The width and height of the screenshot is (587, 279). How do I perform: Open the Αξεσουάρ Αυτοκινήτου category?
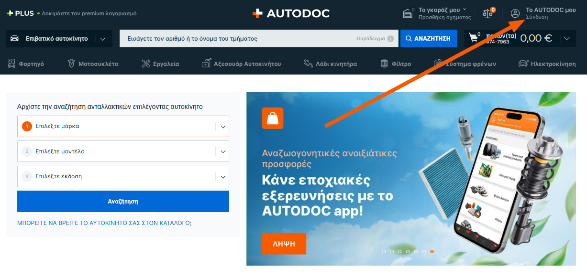(242, 64)
